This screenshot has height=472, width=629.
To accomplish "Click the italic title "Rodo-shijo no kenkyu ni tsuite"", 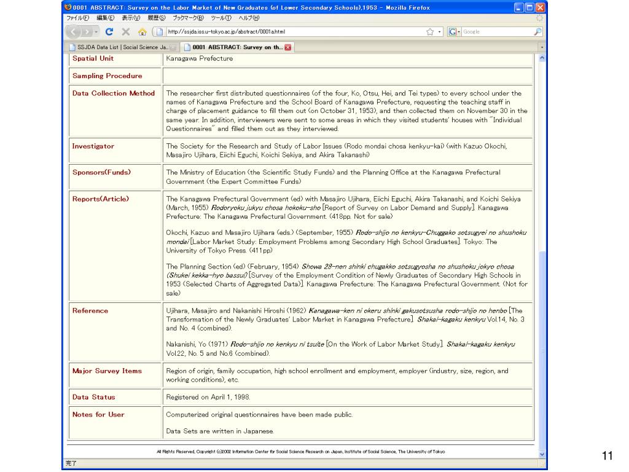I will tap(277, 344).
